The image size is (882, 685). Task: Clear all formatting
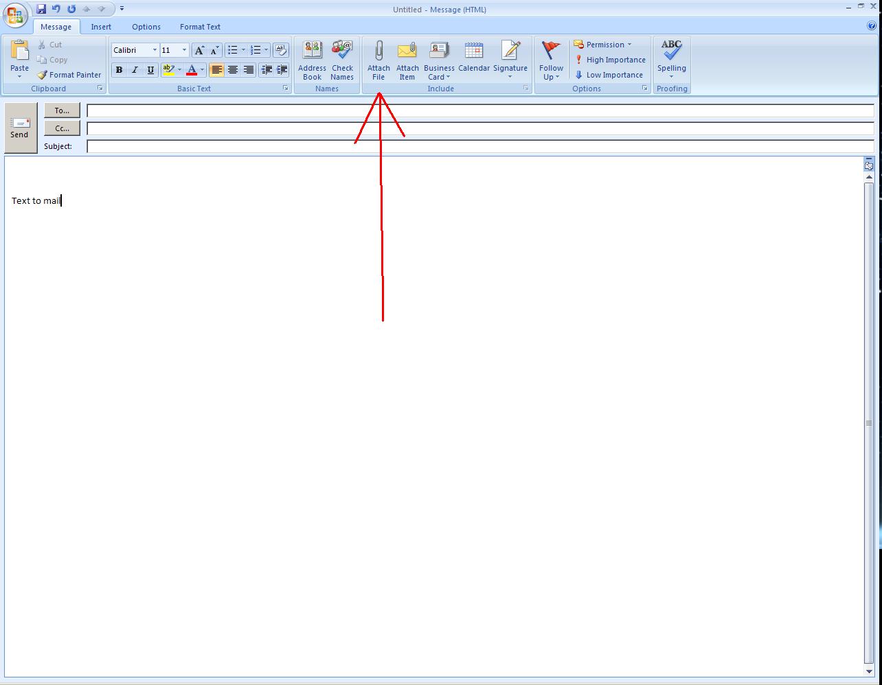click(280, 50)
